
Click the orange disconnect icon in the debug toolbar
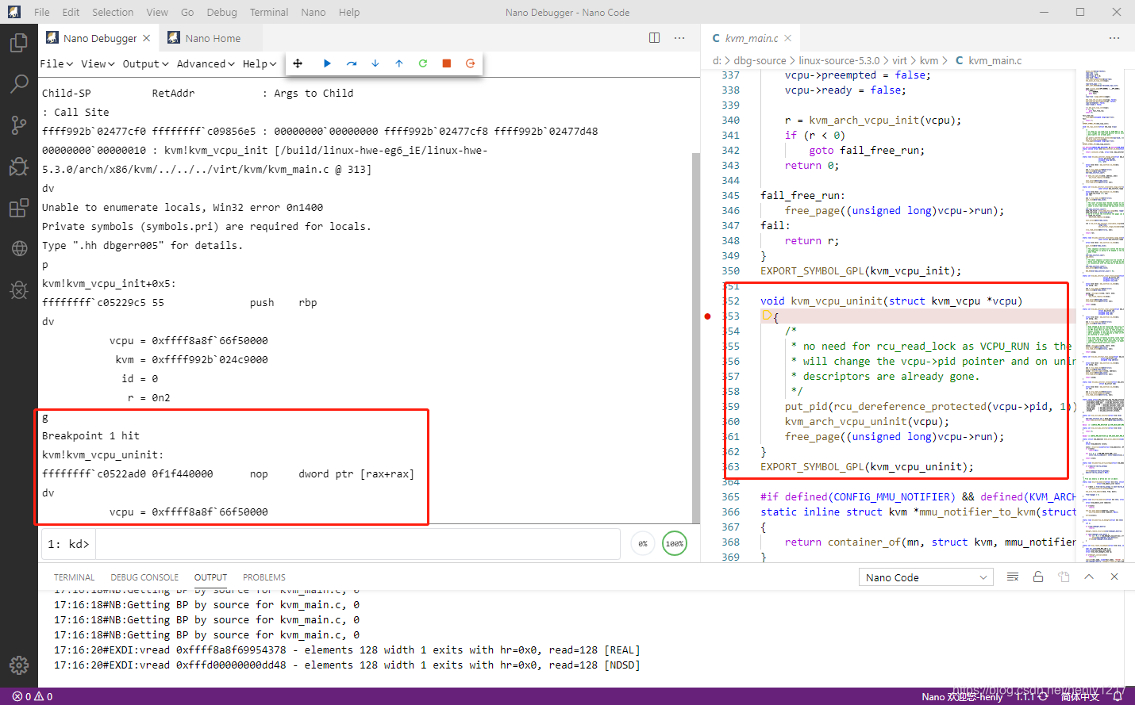coord(471,63)
